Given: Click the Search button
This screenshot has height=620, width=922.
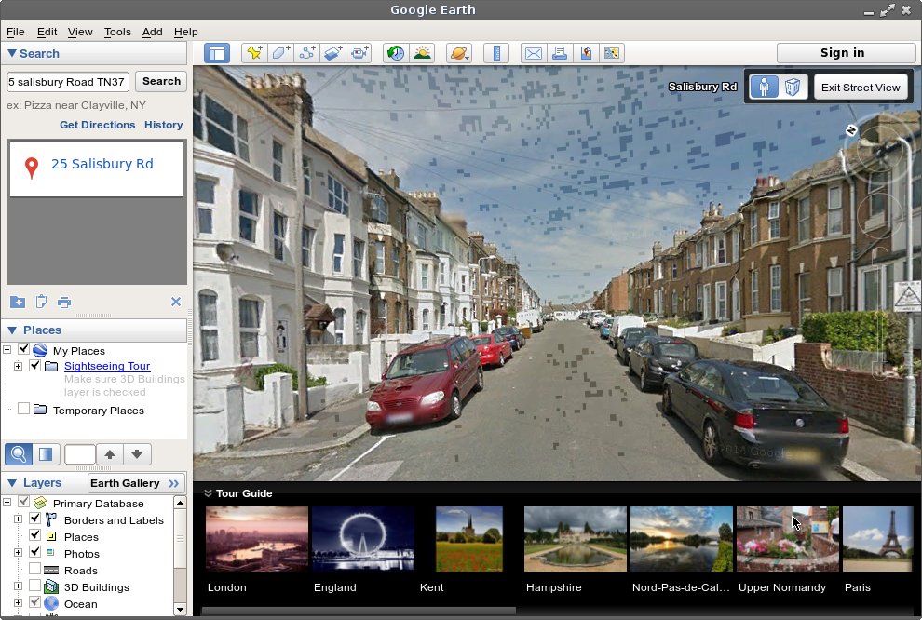Looking at the screenshot, I should (x=161, y=81).
